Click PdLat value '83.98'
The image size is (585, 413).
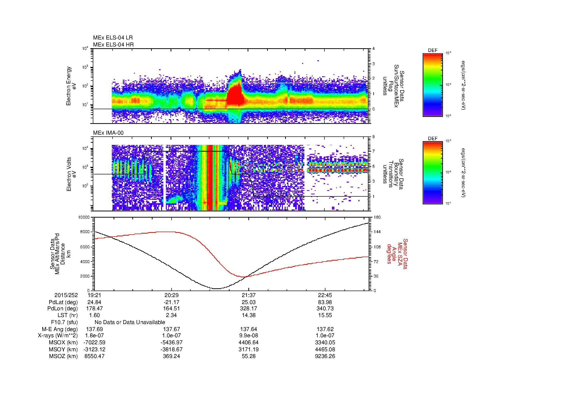pyautogui.click(x=325, y=302)
